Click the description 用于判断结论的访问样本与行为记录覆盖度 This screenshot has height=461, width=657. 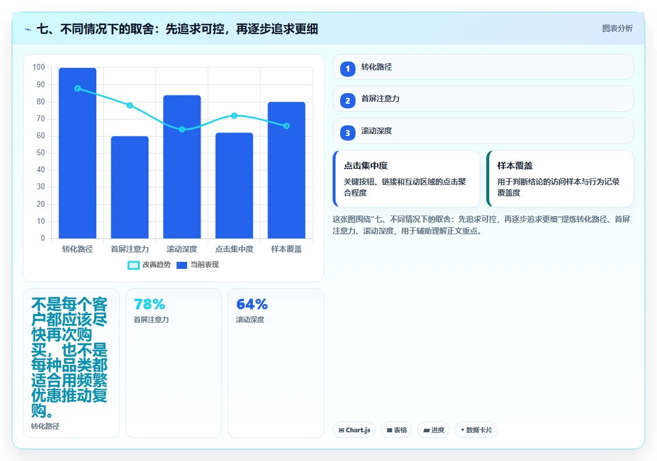[558, 187]
